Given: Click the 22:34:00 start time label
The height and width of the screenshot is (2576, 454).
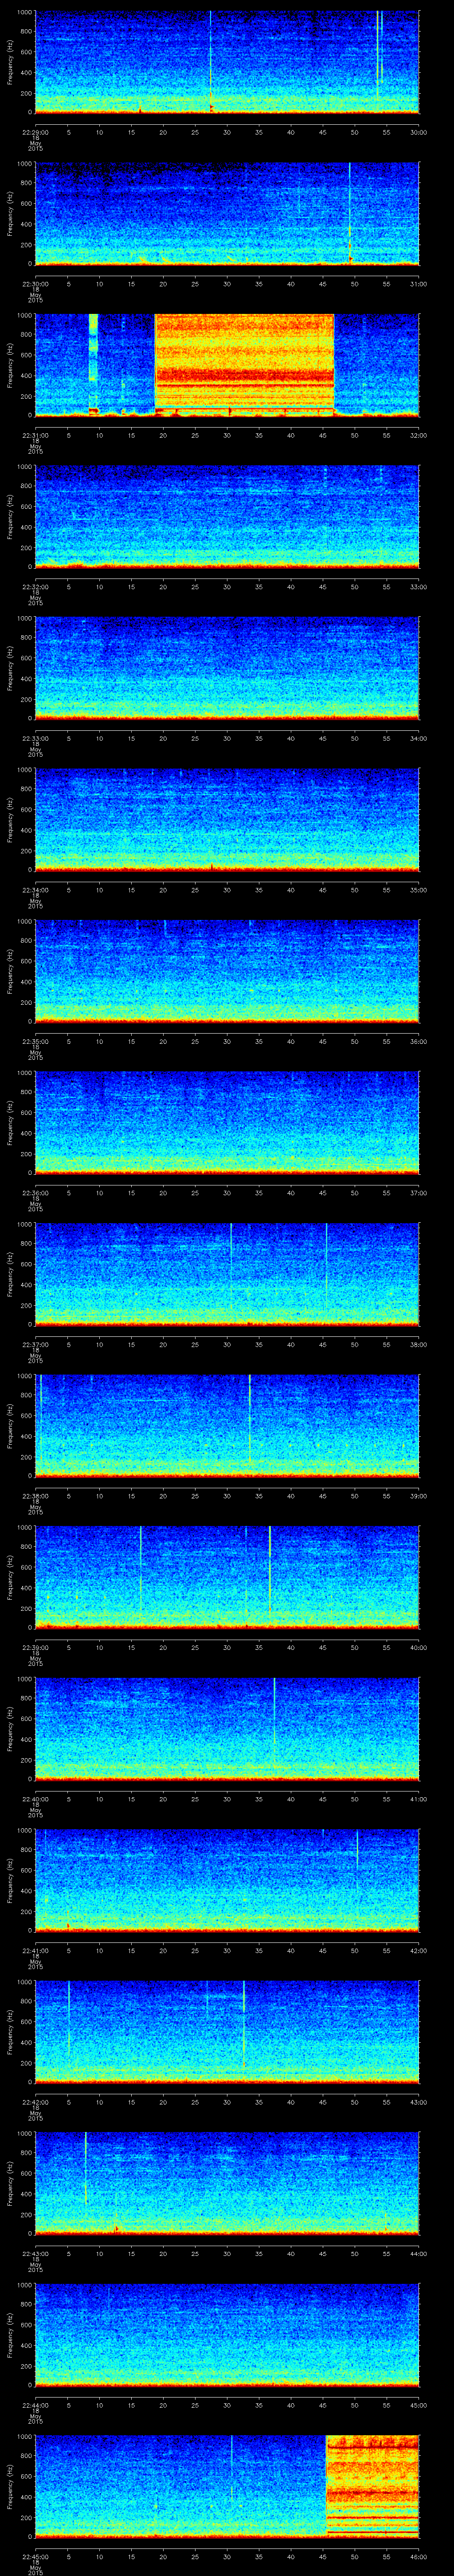Looking at the screenshot, I should (x=35, y=890).
